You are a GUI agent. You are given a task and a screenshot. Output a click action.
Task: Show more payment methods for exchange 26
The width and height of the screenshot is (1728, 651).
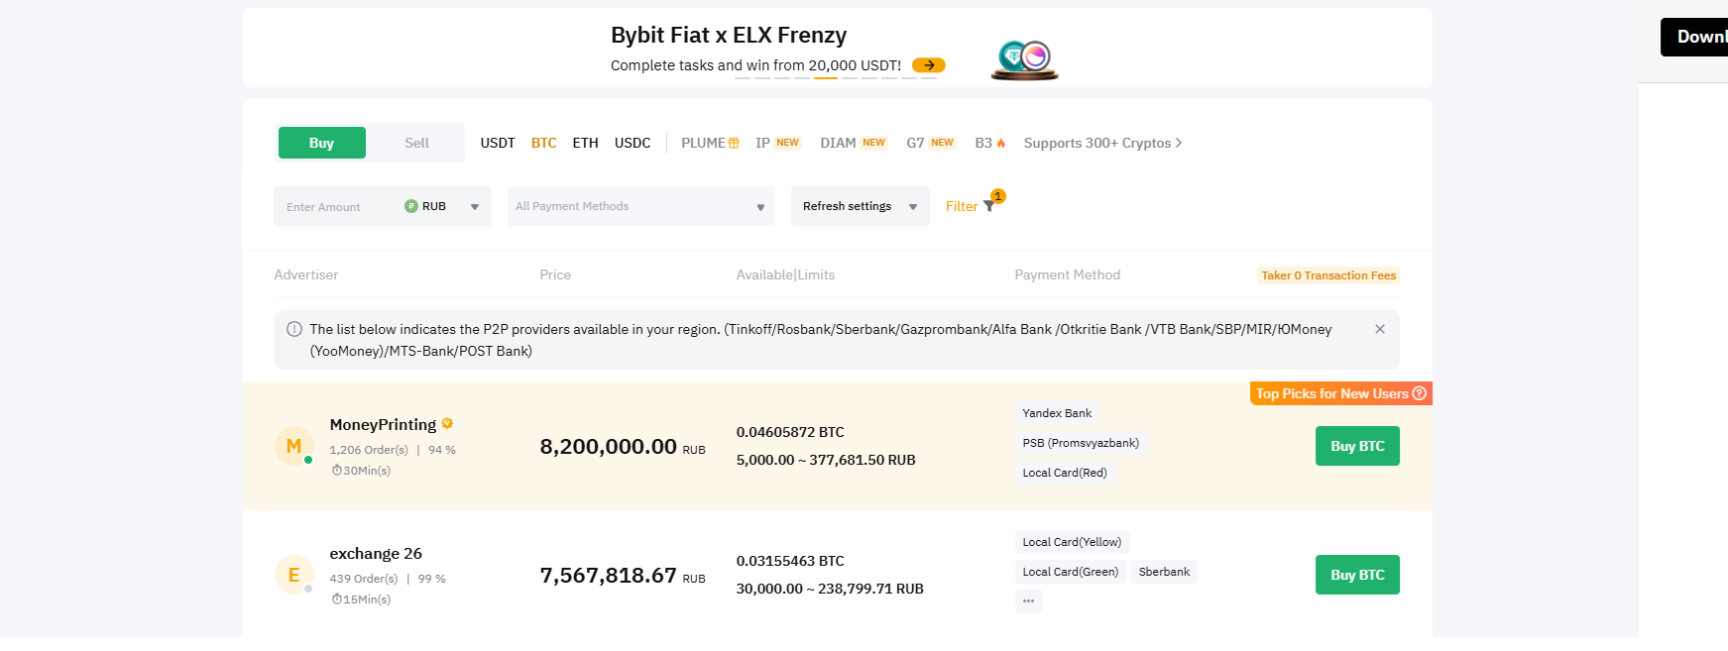click(1028, 600)
